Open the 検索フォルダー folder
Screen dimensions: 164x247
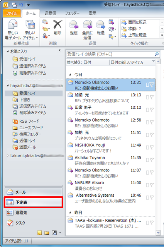[x=27, y=134]
